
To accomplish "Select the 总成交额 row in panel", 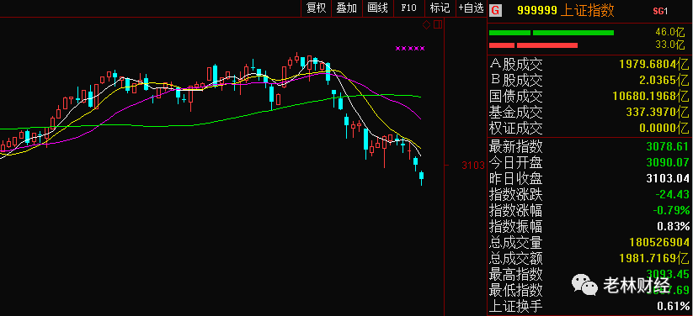I will pyautogui.click(x=589, y=258).
